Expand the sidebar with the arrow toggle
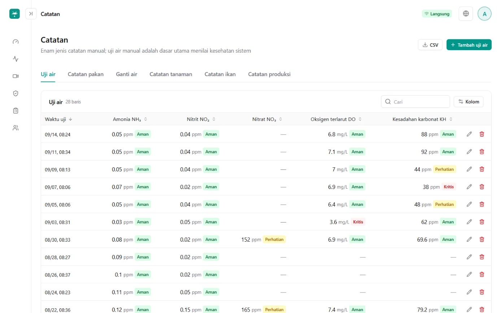The height and width of the screenshot is (313, 501). pyautogui.click(x=31, y=14)
